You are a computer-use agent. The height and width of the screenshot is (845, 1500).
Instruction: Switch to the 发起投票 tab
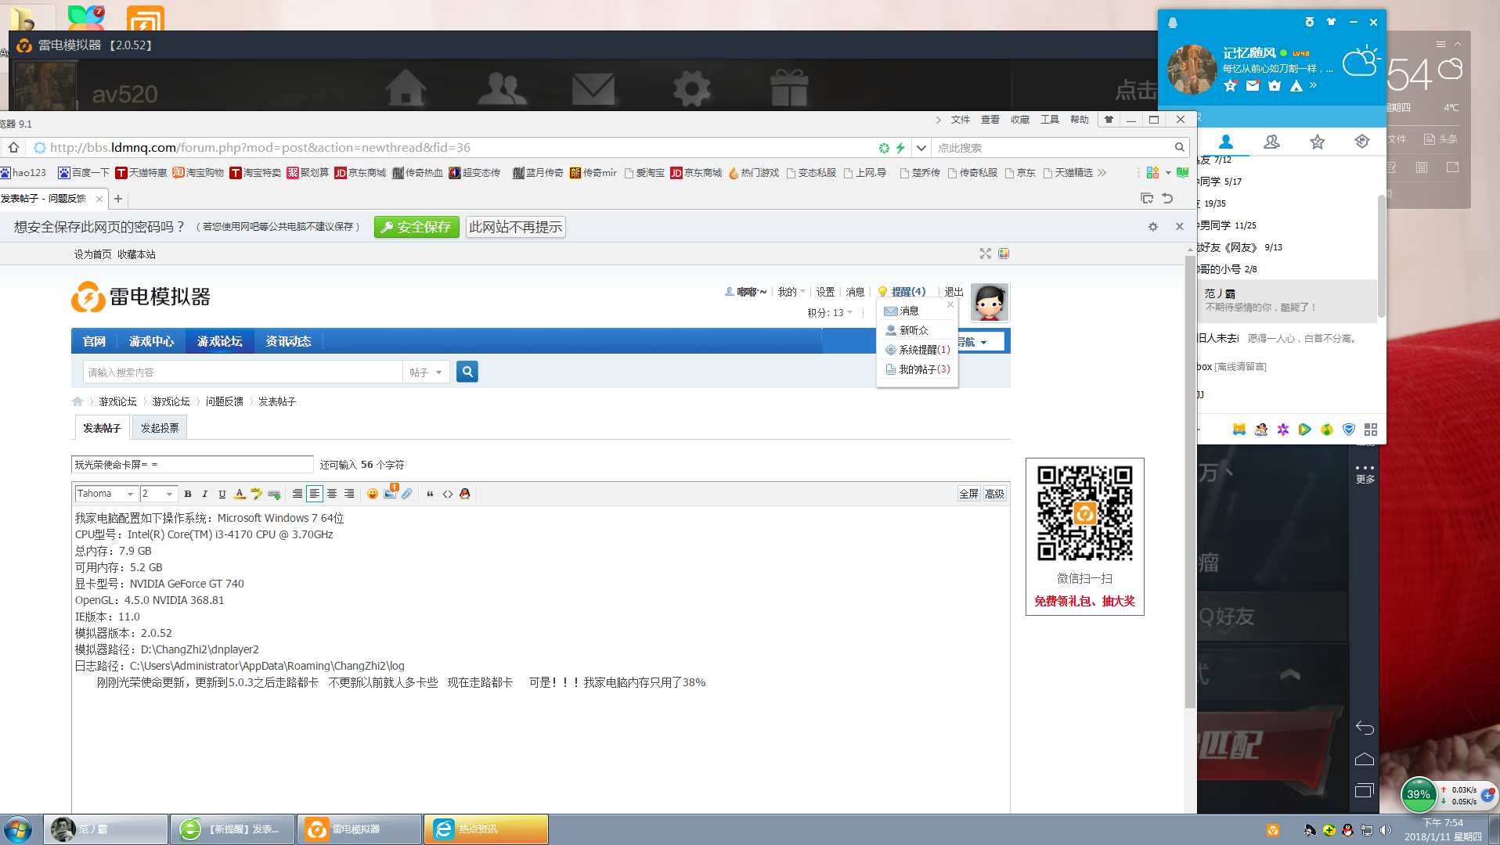point(159,427)
